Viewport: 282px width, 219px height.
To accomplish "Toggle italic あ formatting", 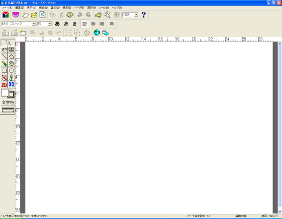I will tap(66, 24).
